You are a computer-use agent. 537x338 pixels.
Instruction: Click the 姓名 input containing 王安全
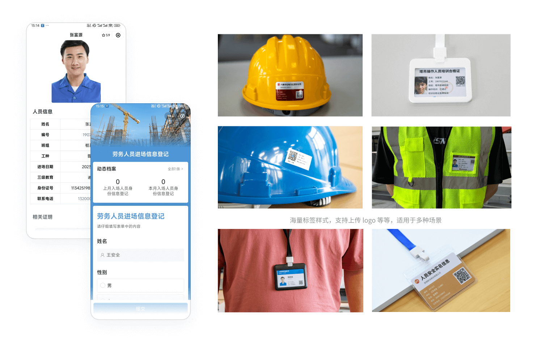140,255
